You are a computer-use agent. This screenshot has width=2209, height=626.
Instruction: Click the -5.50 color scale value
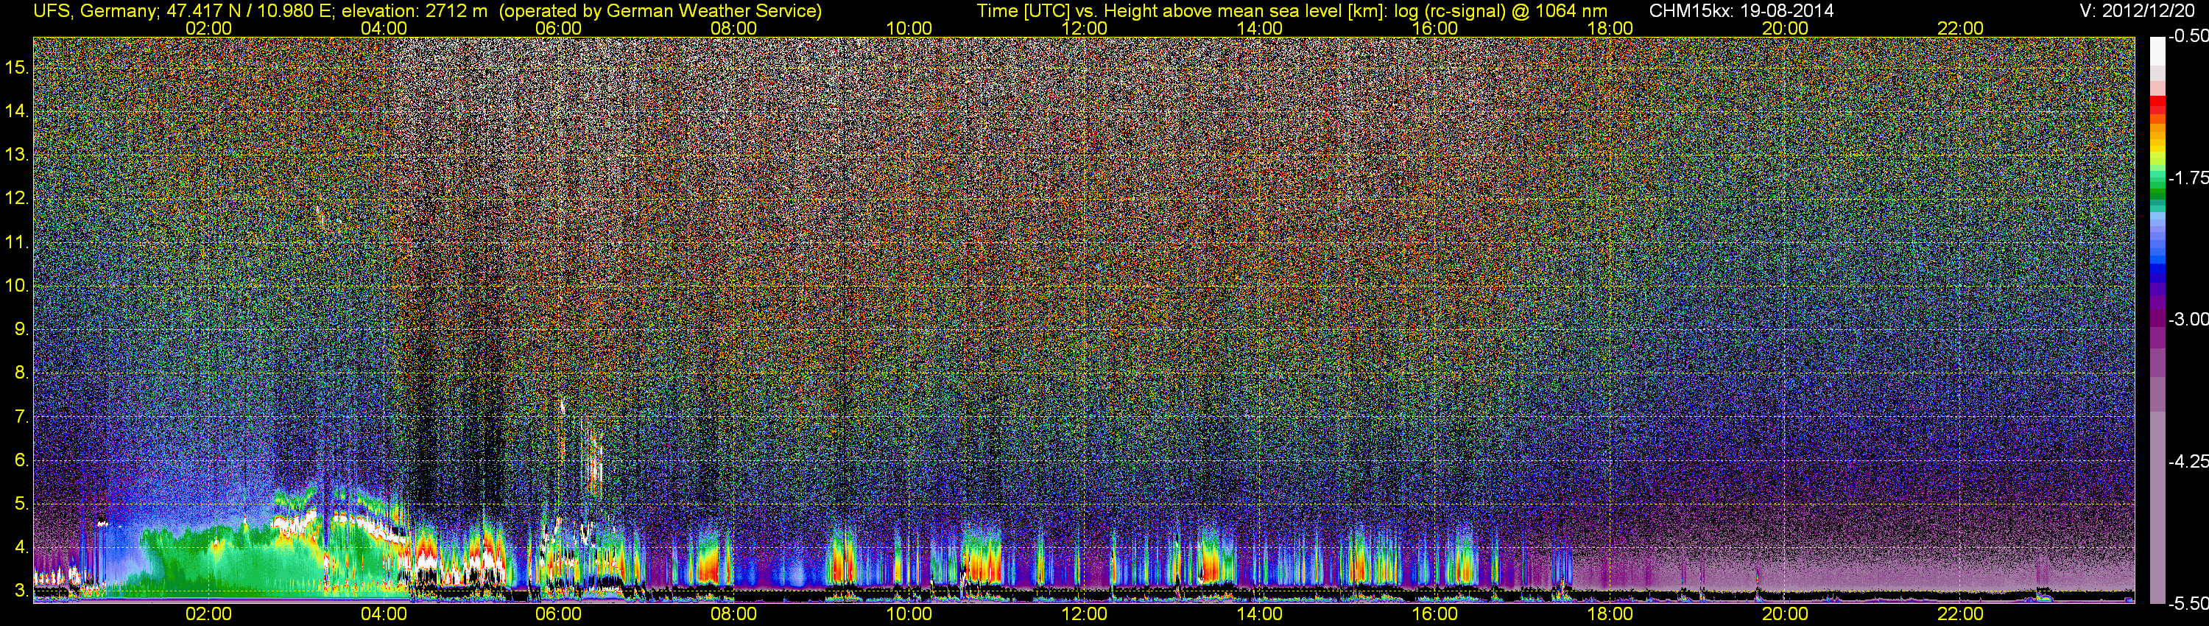2188,603
